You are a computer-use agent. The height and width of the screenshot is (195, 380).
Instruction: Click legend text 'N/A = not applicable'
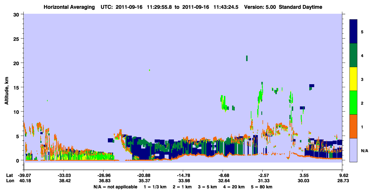115,187
